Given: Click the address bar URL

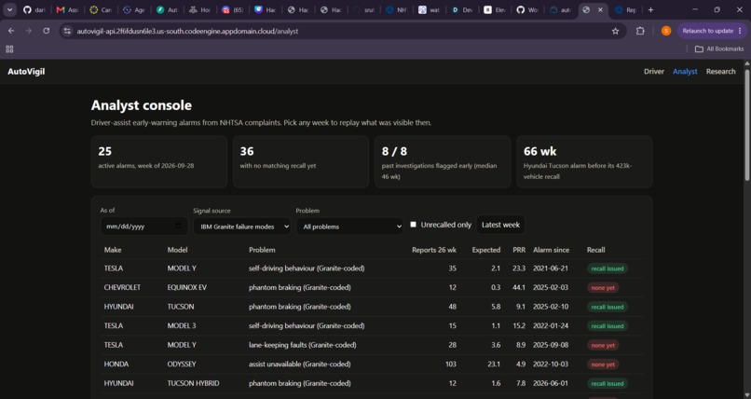Looking at the screenshot, I should pos(187,31).
